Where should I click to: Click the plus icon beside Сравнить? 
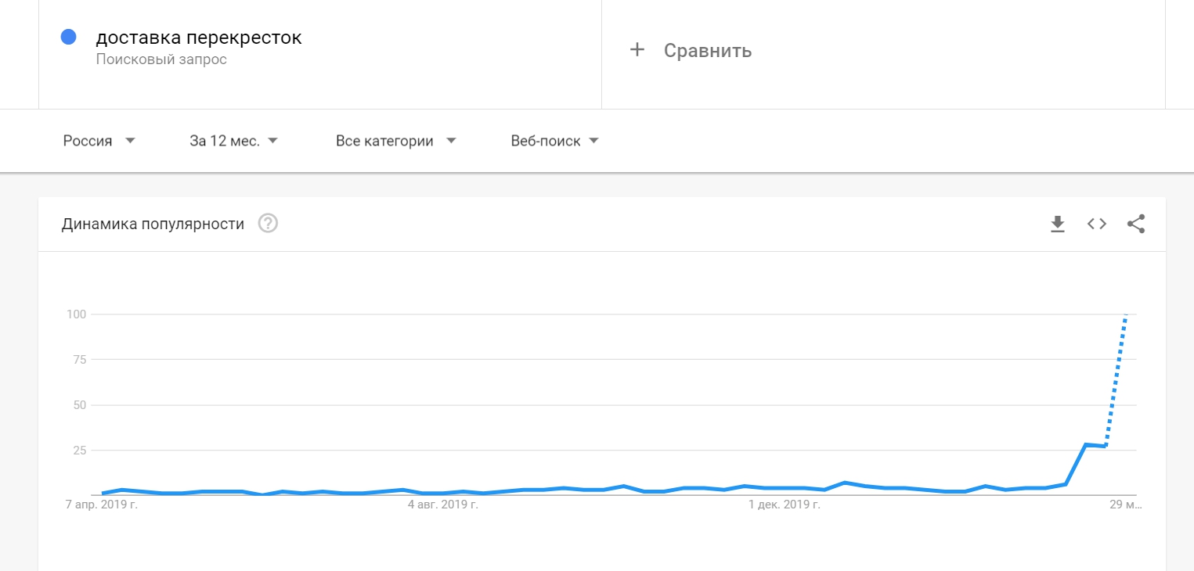[637, 50]
